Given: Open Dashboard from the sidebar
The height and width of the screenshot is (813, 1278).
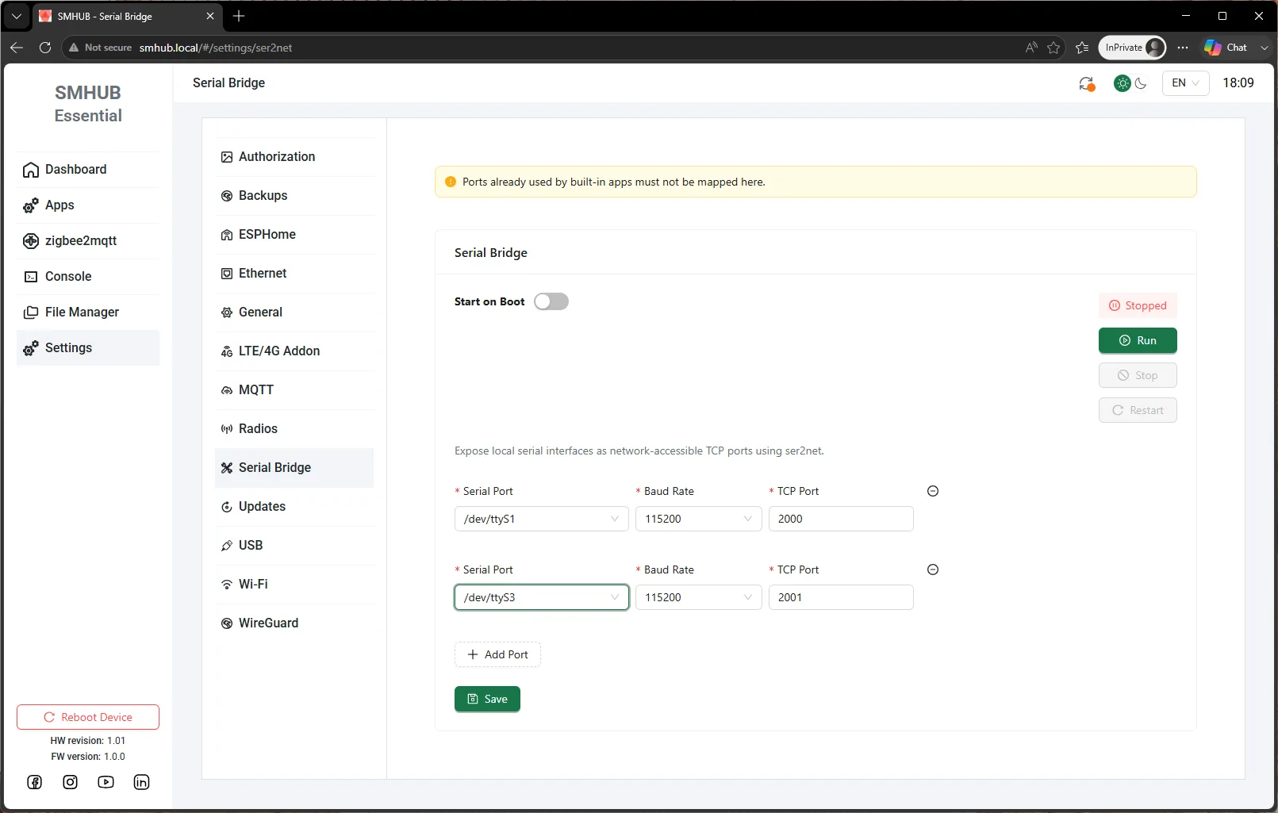Looking at the screenshot, I should tap(87, 170).
